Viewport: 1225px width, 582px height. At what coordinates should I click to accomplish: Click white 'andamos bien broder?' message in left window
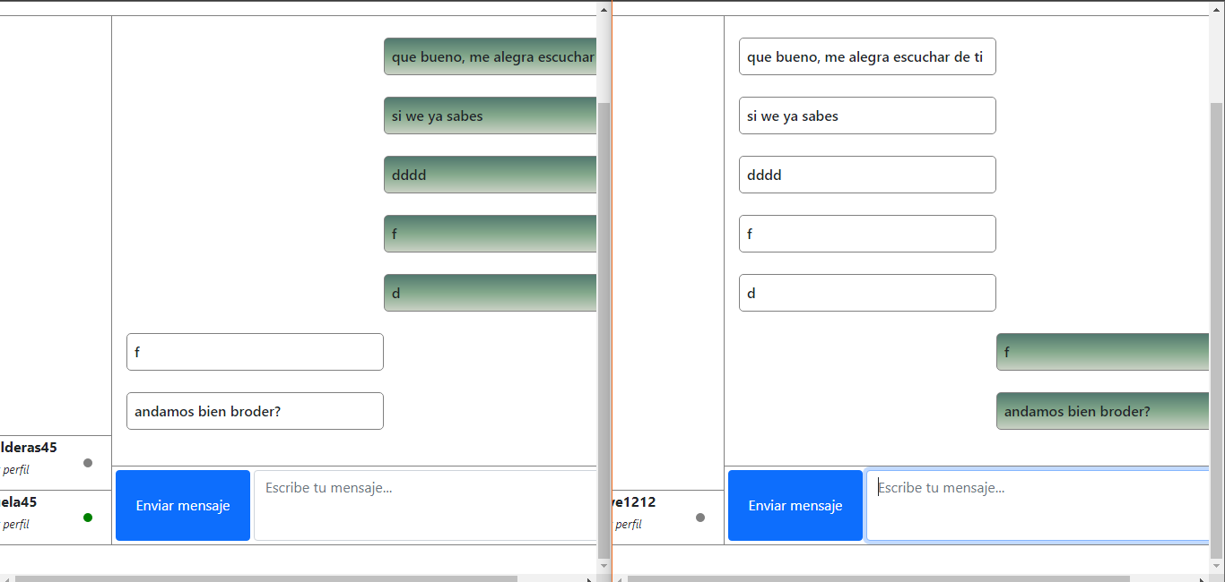255,411
